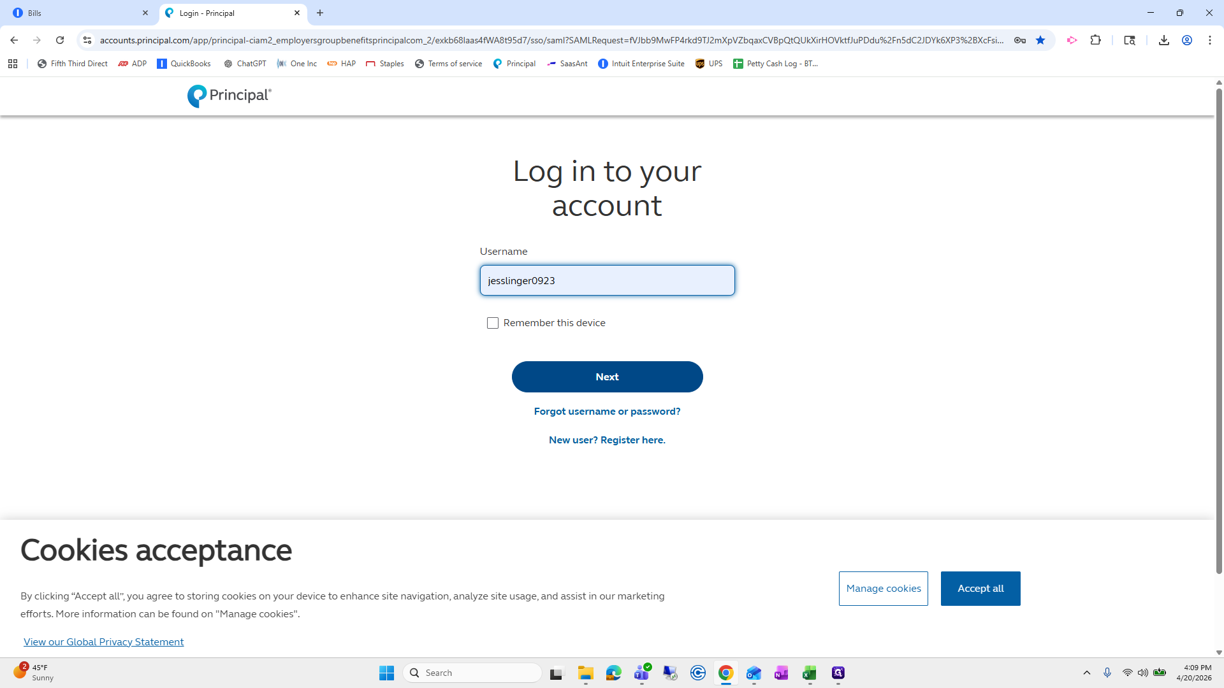Expand system tray hidden icons chevron

coord(1087,673)
